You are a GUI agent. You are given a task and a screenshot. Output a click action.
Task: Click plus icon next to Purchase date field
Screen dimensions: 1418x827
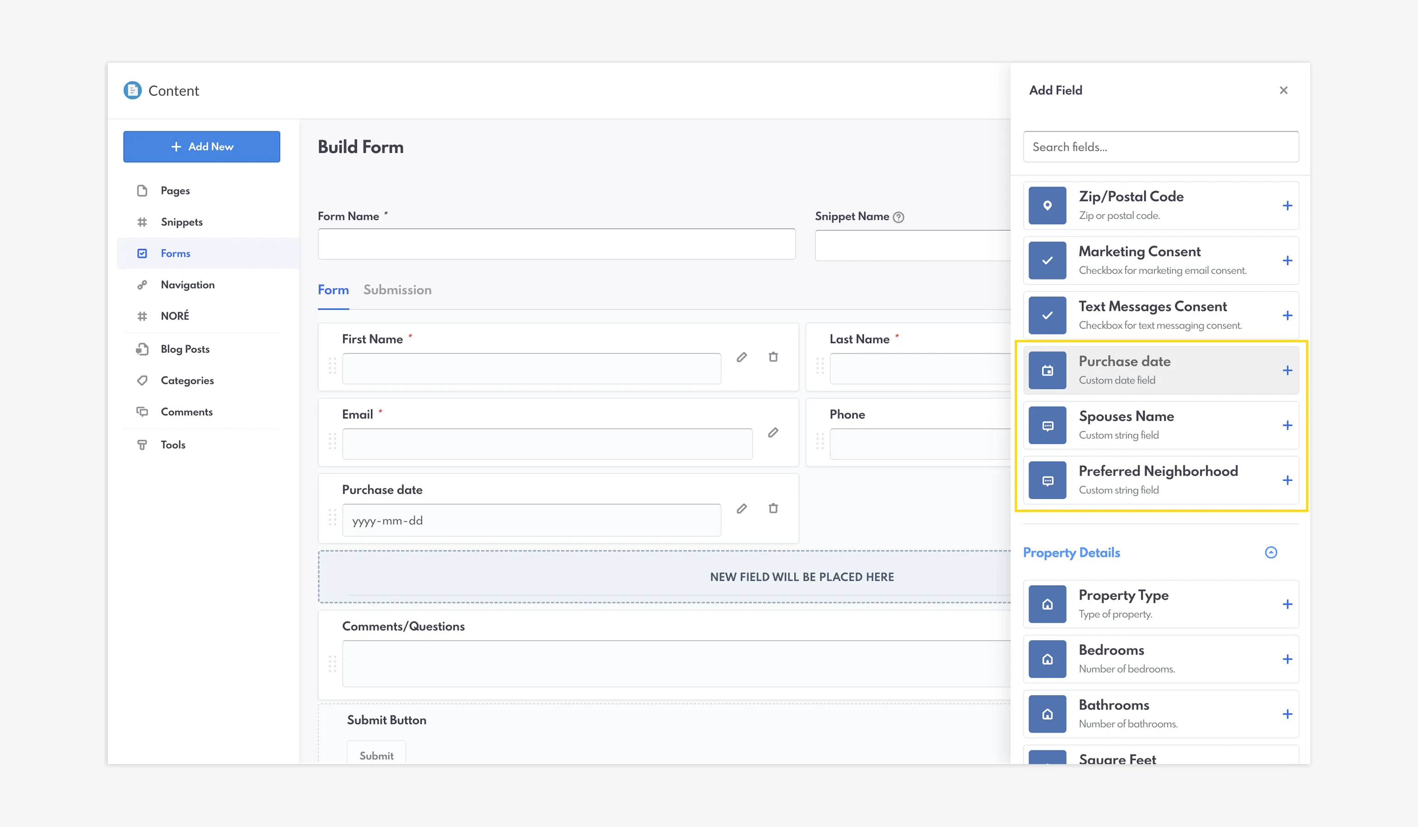(1287, 371)
